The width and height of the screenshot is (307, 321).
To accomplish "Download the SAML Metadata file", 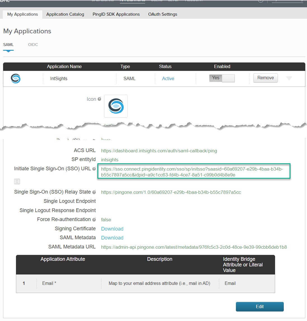I will [x=112, y=238].
